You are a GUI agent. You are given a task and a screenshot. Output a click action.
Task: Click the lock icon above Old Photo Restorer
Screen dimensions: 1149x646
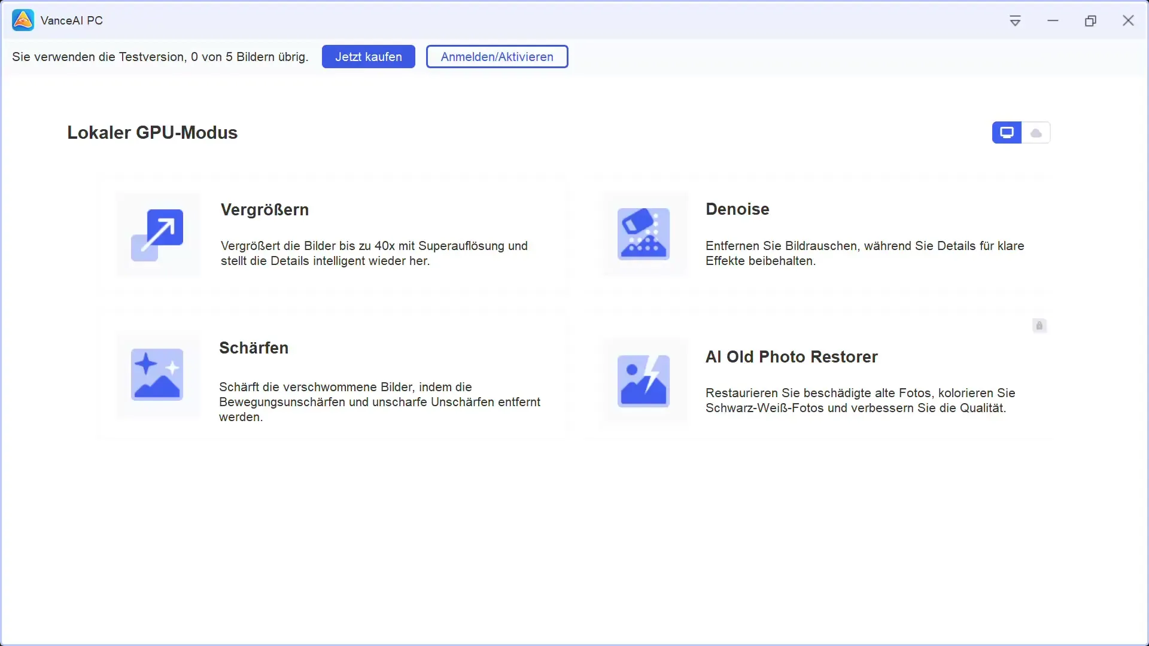point(1039,325)
